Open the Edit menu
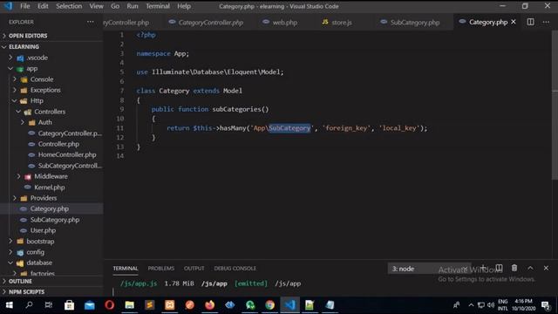The height and width of the screenshot is (314, 558). pyautogui.click(x=43, y=6)
